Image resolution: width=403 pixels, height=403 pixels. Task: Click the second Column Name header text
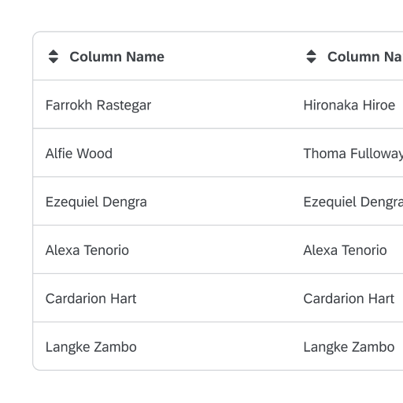point(365,57)
